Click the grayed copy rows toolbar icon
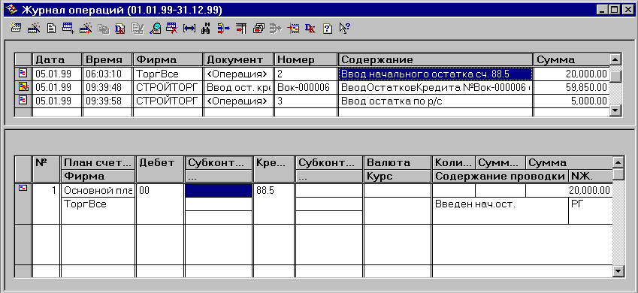This screenshot has height=293, width=638. [103, 29]
